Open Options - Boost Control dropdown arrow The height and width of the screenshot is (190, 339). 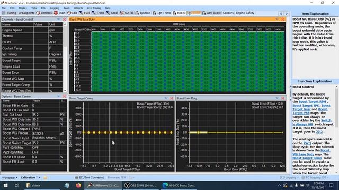tap(59, 96)
